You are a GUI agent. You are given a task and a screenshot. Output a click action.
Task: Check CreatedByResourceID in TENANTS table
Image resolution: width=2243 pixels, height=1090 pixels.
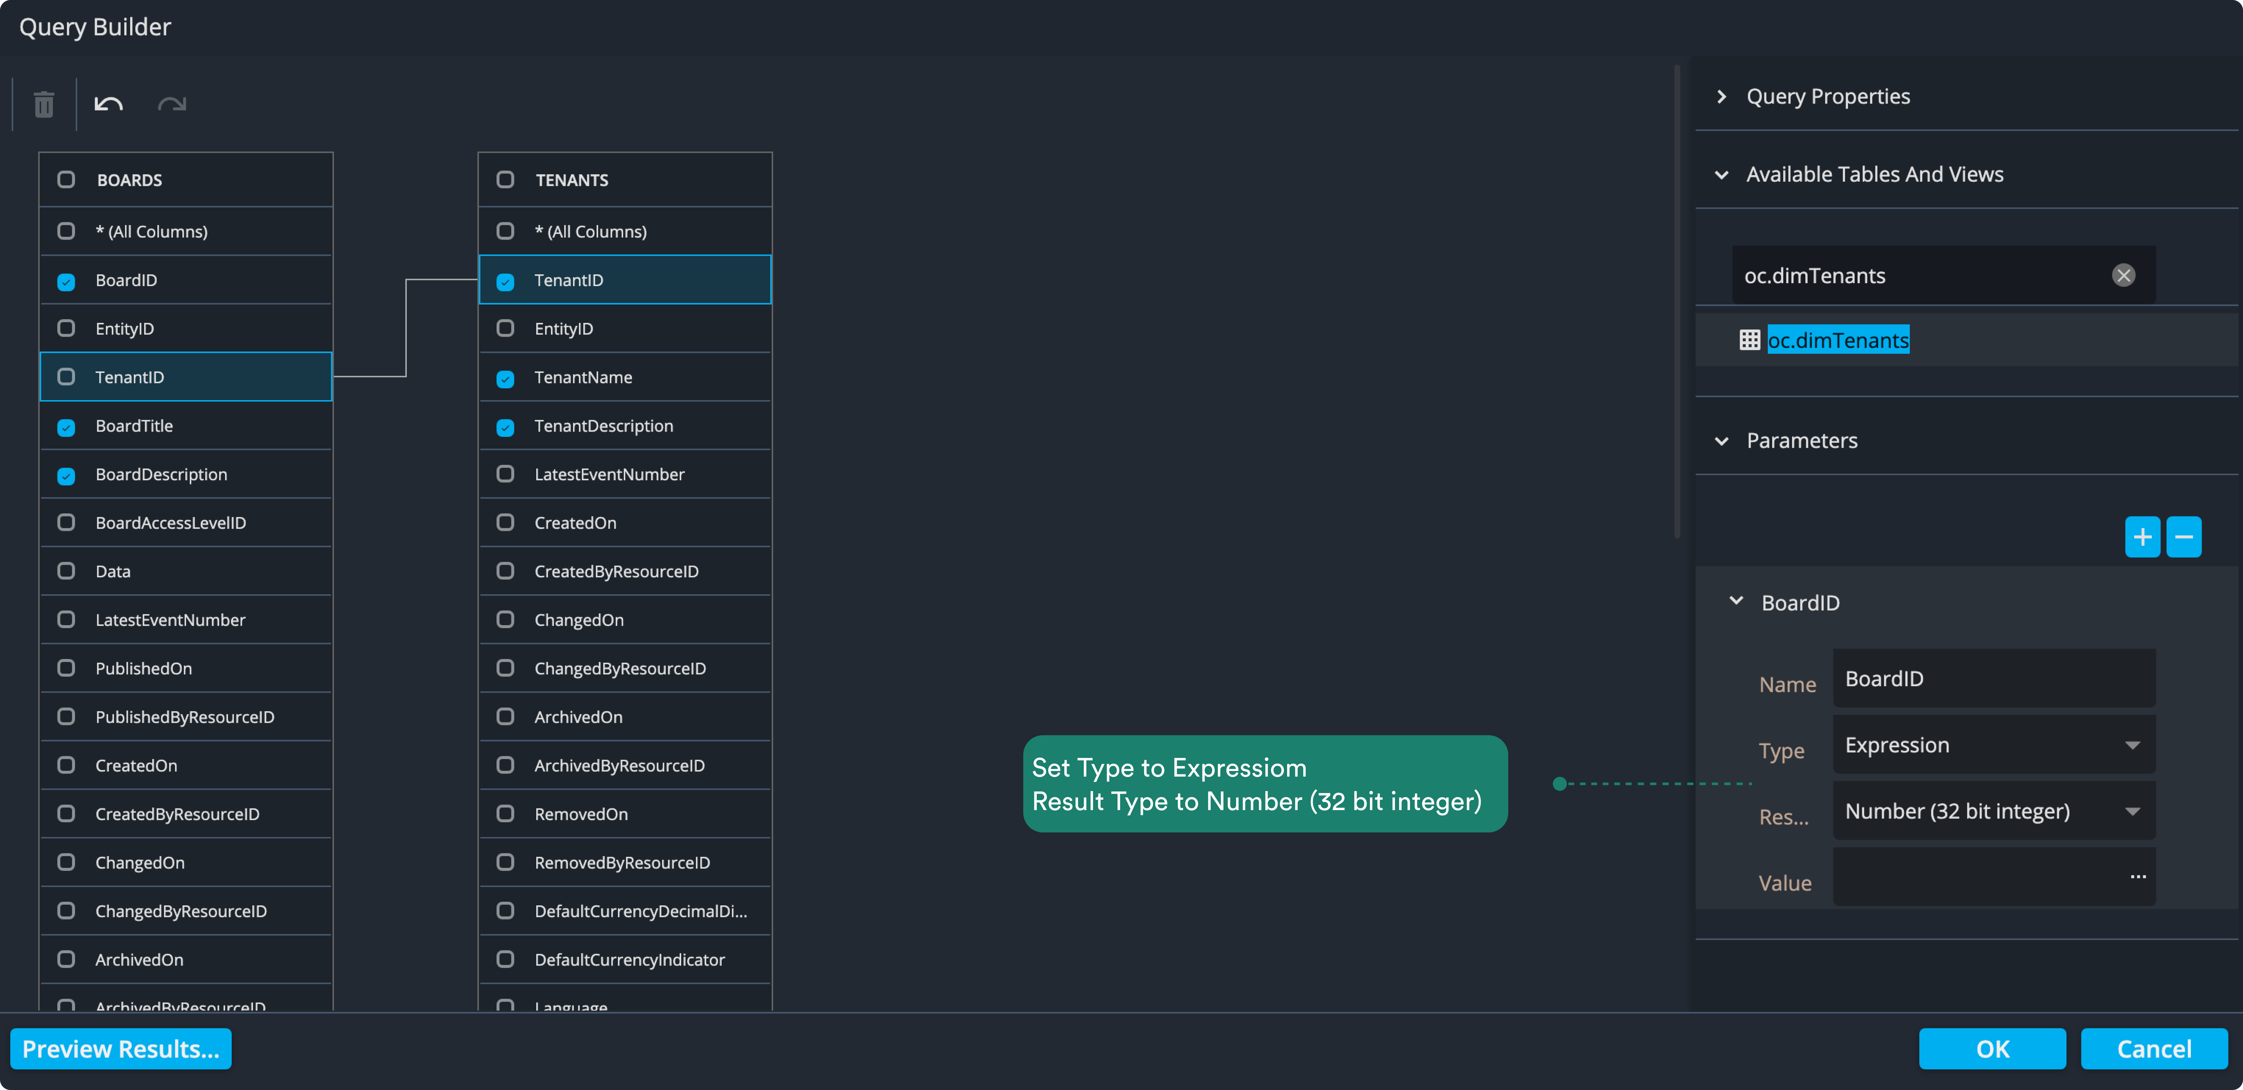click(505, 571)
